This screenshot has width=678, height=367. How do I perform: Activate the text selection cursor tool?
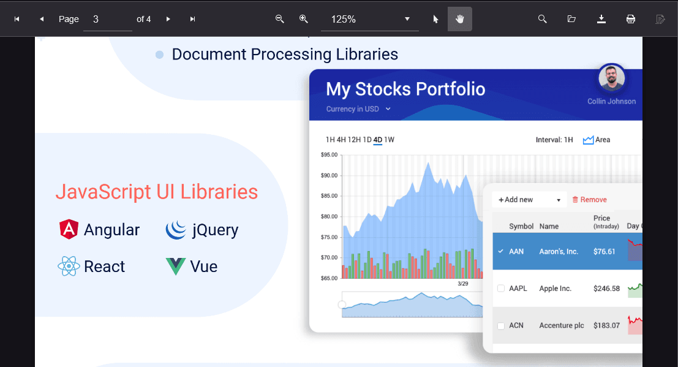[435, 19]
